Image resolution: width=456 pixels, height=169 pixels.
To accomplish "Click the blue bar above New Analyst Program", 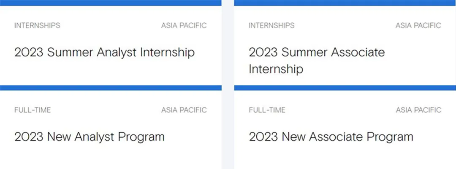I will (x=111, y=87).
